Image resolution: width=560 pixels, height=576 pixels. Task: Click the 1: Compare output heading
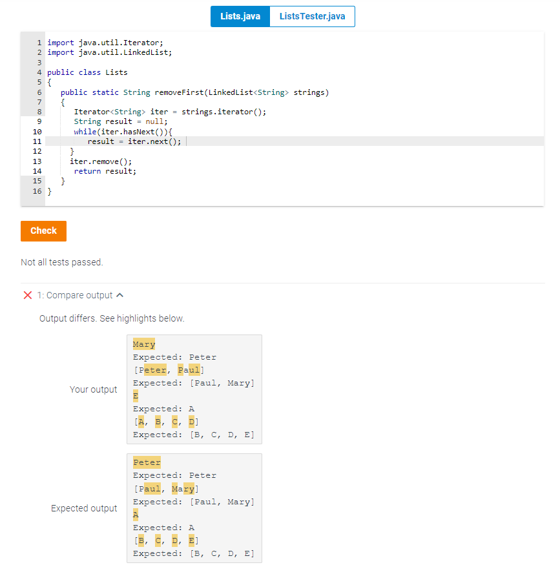[74, 294]
